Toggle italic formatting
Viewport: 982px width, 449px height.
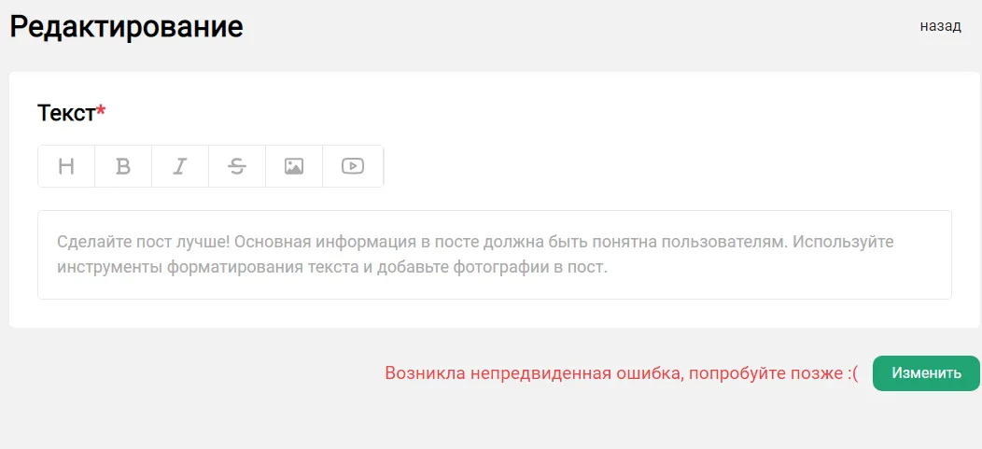point(180,166)
